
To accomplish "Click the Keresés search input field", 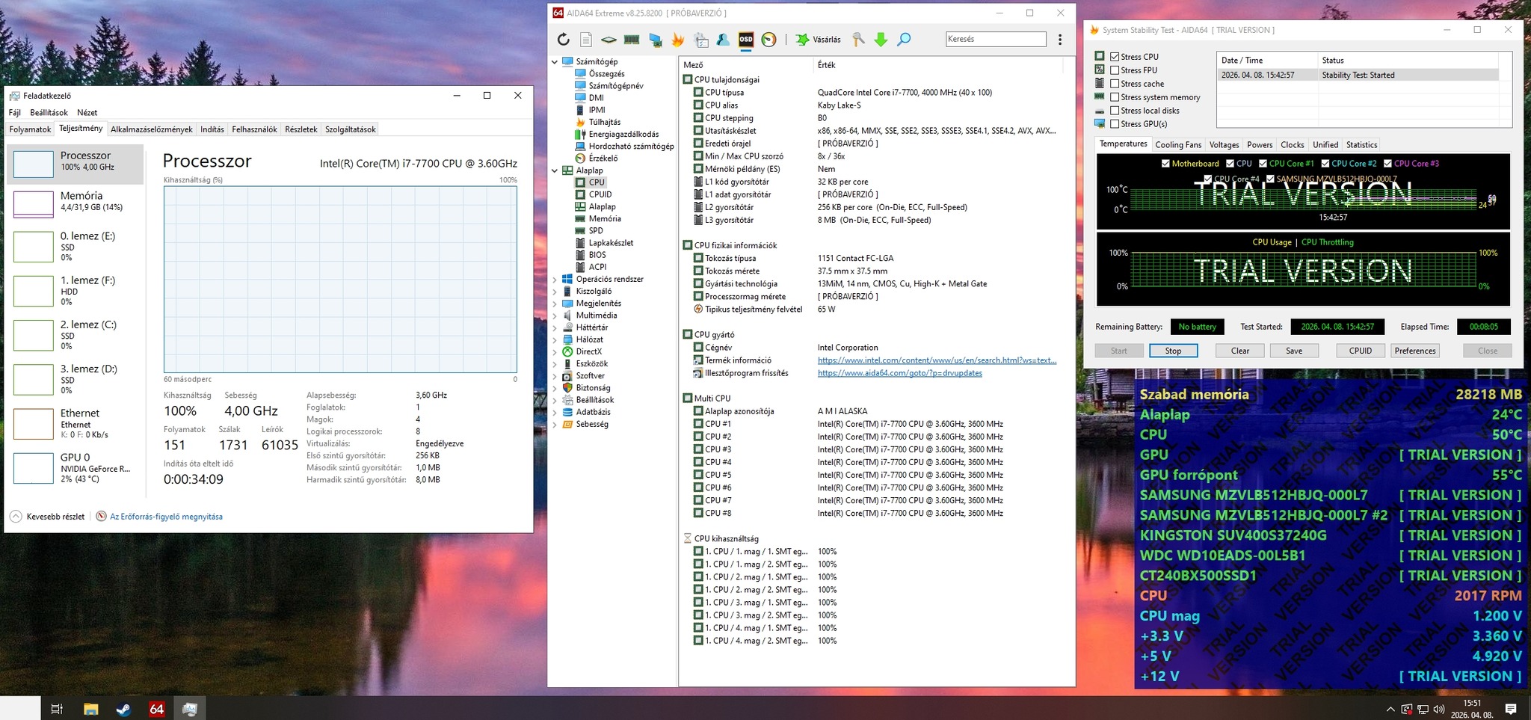I will click(995, 39).
